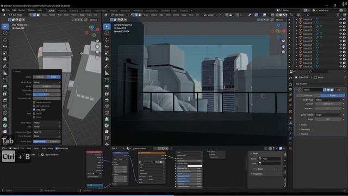Click the Shape slider in Bevel panel
The height and width of the screenshot is (196, 348).
click(47, 94)
